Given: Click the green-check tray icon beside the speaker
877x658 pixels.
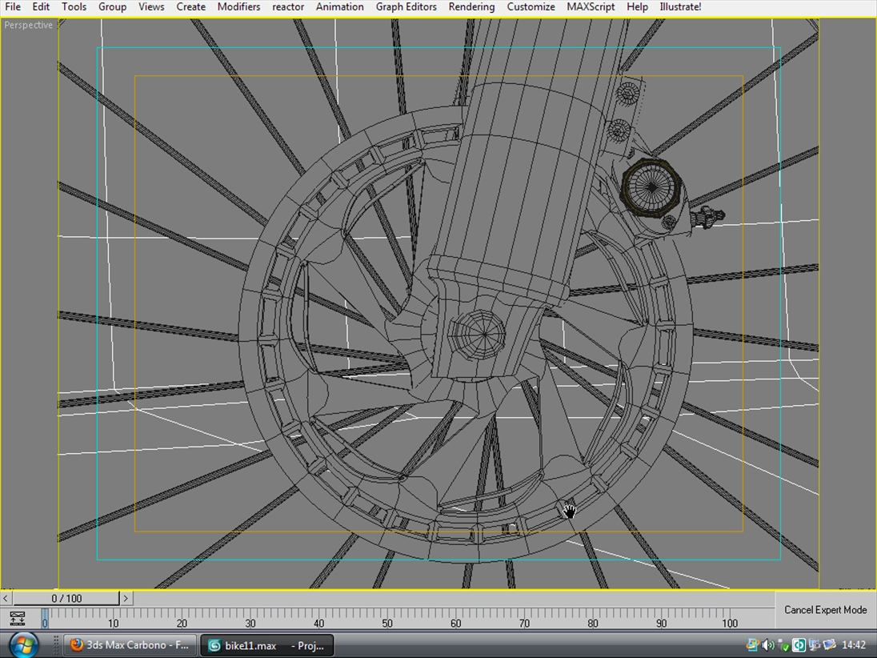Looking at the screenshot, I should pos(783,645).
